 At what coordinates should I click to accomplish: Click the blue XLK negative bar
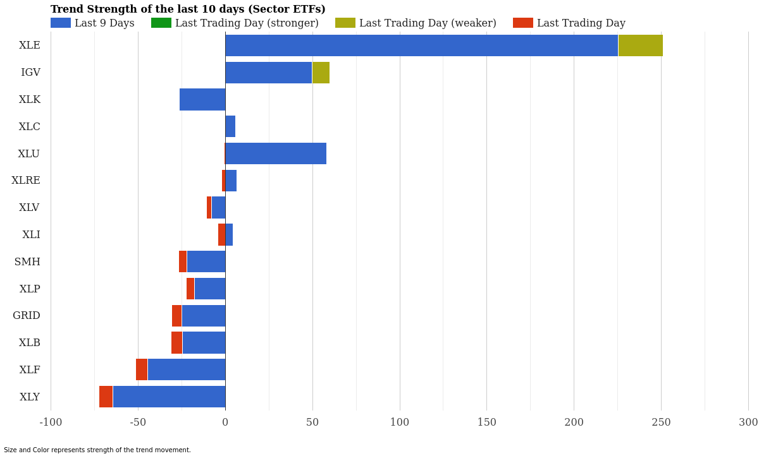pos(202,100)
